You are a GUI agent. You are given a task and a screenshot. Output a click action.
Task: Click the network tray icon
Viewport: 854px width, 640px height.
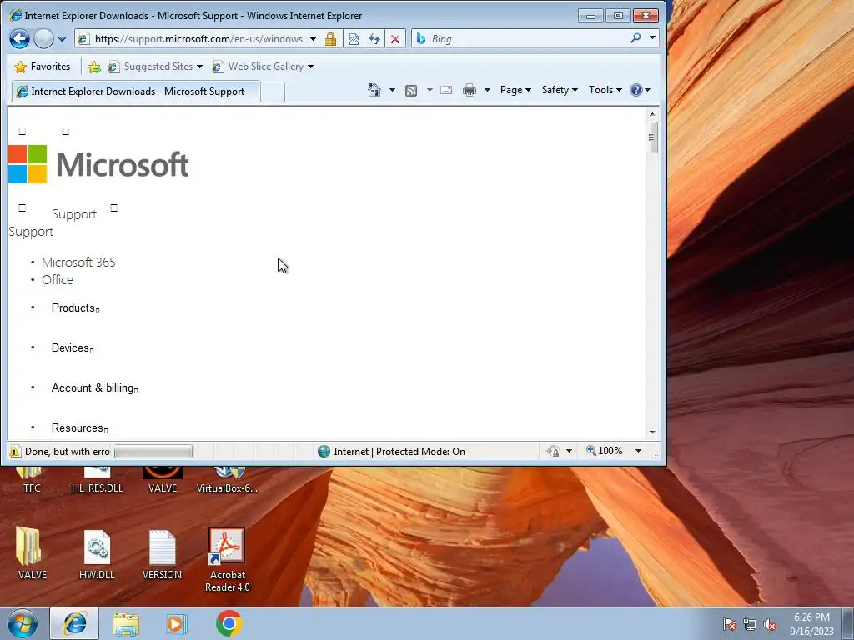click(750, 625)
